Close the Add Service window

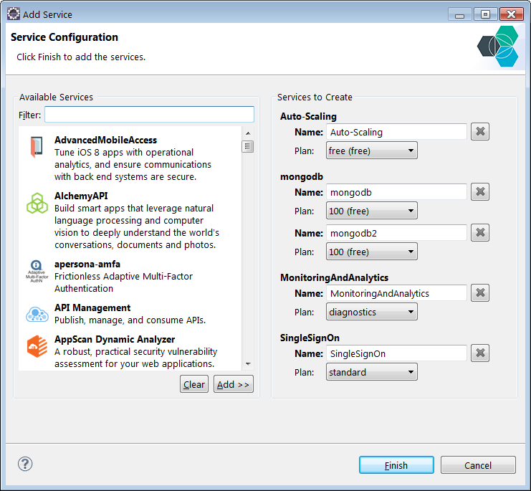[x=512, y=14]
